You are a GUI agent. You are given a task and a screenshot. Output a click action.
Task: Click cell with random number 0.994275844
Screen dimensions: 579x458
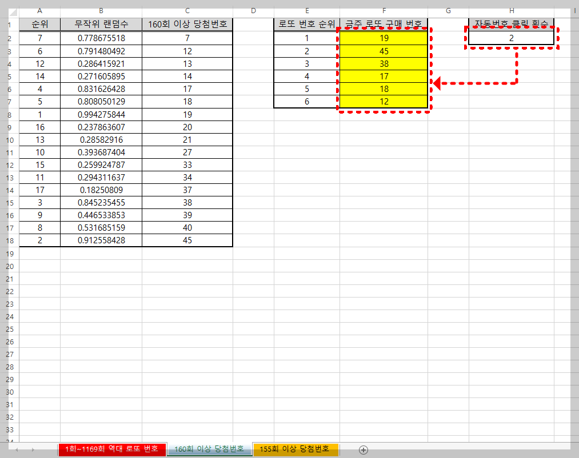[101, 114]
